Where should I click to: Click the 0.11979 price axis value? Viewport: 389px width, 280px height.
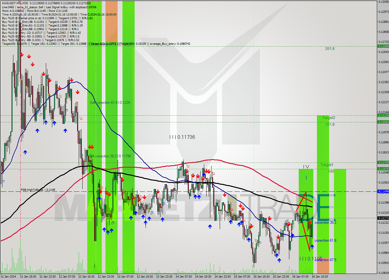click(384, 132)
